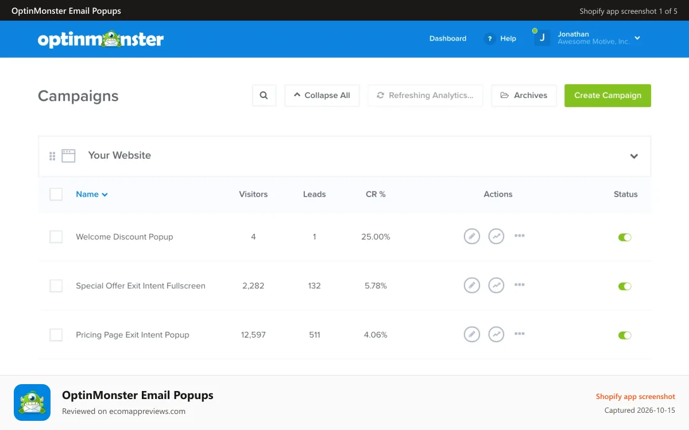
Task: Toggle Welcome Discount Popup status off
Action: click(625, 237)
